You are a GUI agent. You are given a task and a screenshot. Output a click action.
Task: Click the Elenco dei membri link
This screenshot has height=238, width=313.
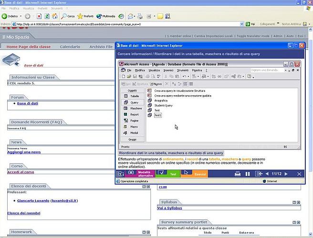coord(23,213)
